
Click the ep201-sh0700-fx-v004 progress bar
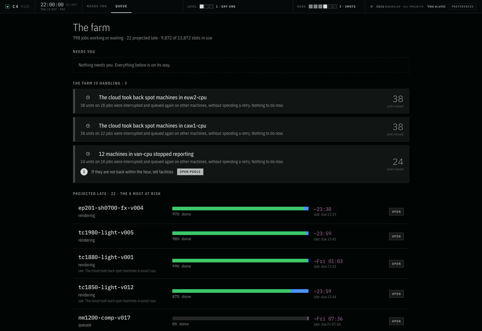tap(240, 208)
